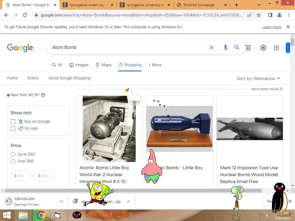This screenshot has height=221, width=295.
Task: Clear the Atom Bomb search text
Action: 211,47
